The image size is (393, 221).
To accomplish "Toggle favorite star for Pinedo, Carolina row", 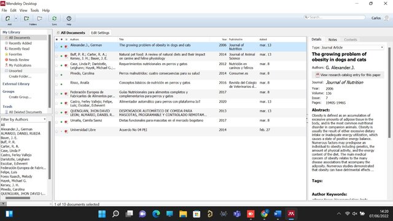I will 56,75.
